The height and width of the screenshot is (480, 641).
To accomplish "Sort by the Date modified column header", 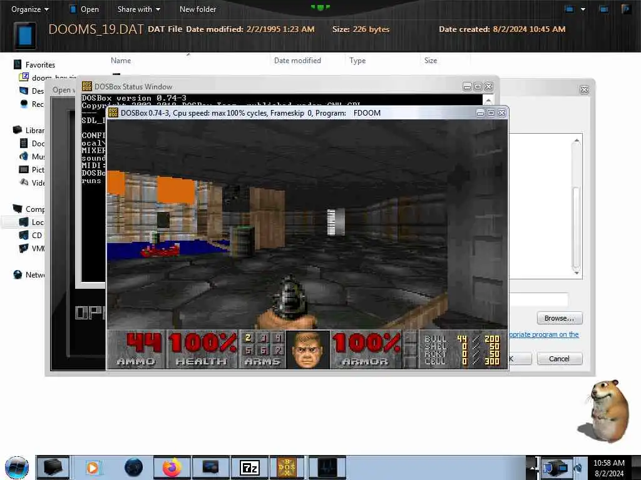I will (297, 61).
